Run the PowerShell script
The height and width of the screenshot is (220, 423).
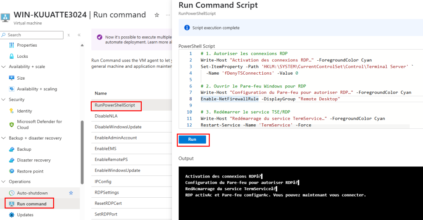pyautogui.click(x=192, y=140)
